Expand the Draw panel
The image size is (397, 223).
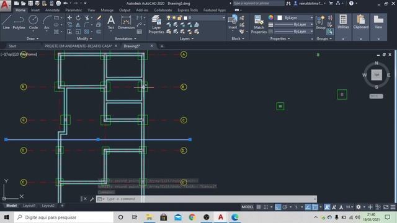(32, 38)
